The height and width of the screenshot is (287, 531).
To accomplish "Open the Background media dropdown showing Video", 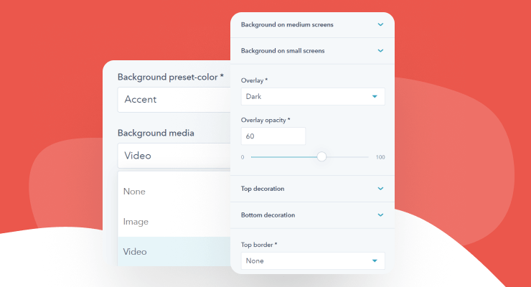I will (x=174, y=156).
